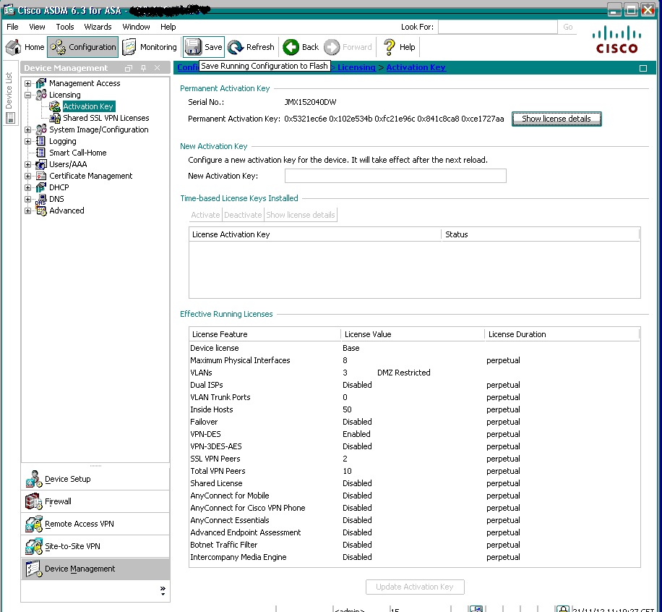Open the Configuration view

coord(82,47)
